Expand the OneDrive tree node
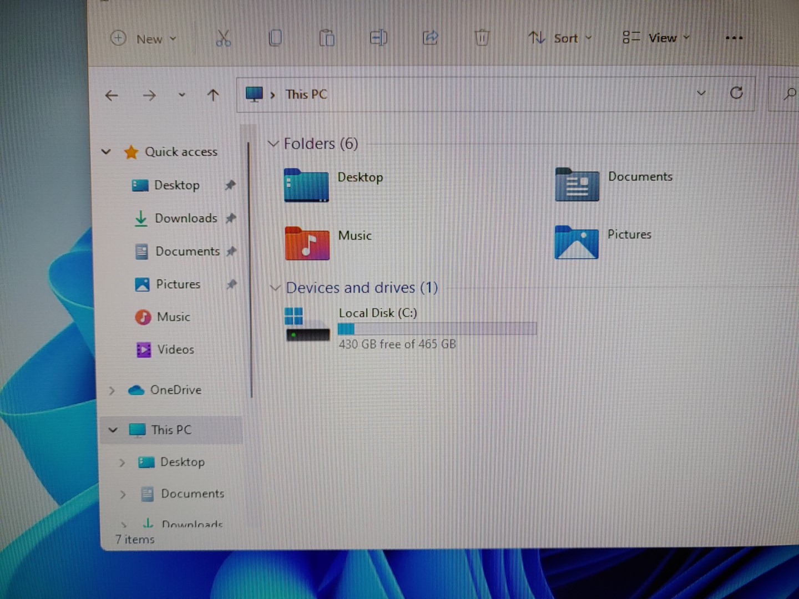Viewport: 799px width, 599px height. (112, 390)
